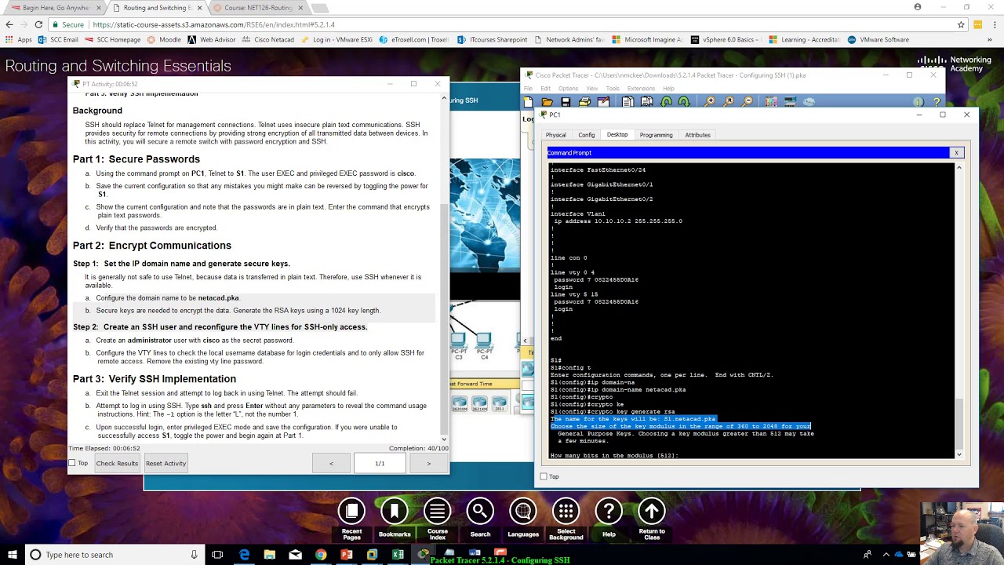Open Task View on taskbar
The height and width of the screenshot is (565, 1004).
(x=217, y=555)
